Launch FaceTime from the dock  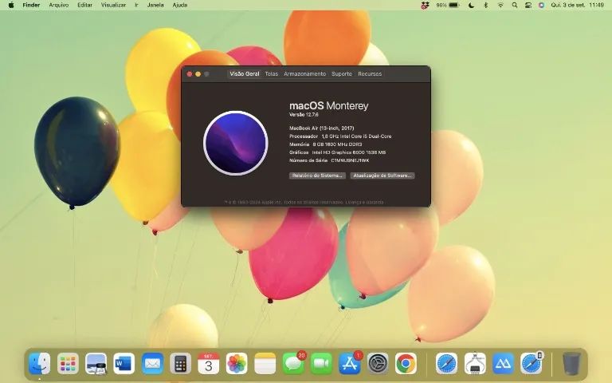[x=321, y=364]
